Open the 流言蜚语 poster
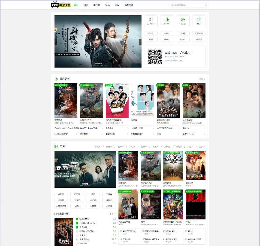Viewport: 260px width, 246px height. point(117,101)
